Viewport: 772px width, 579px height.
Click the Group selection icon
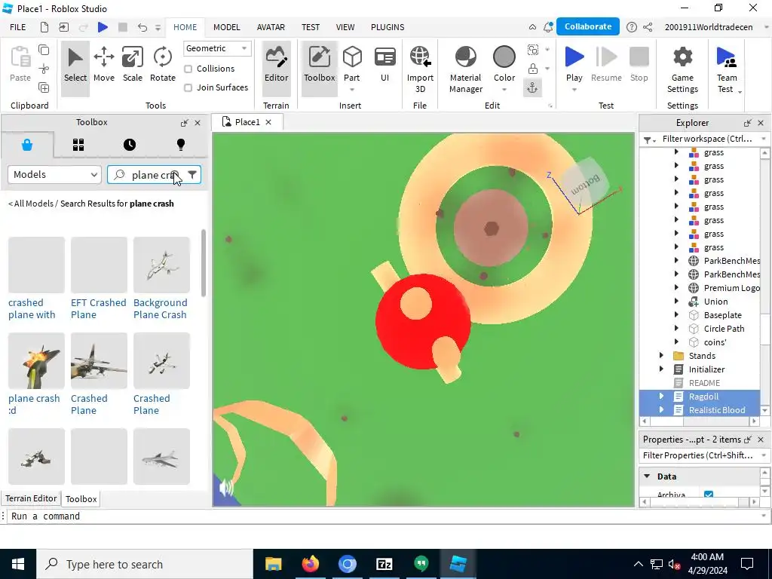533,50
